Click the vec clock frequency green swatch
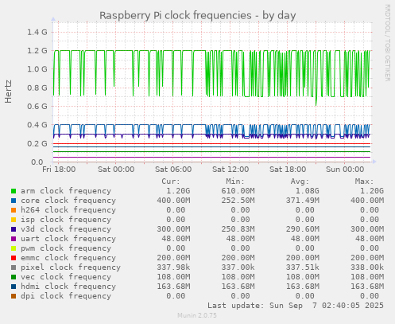 point(14,277)
